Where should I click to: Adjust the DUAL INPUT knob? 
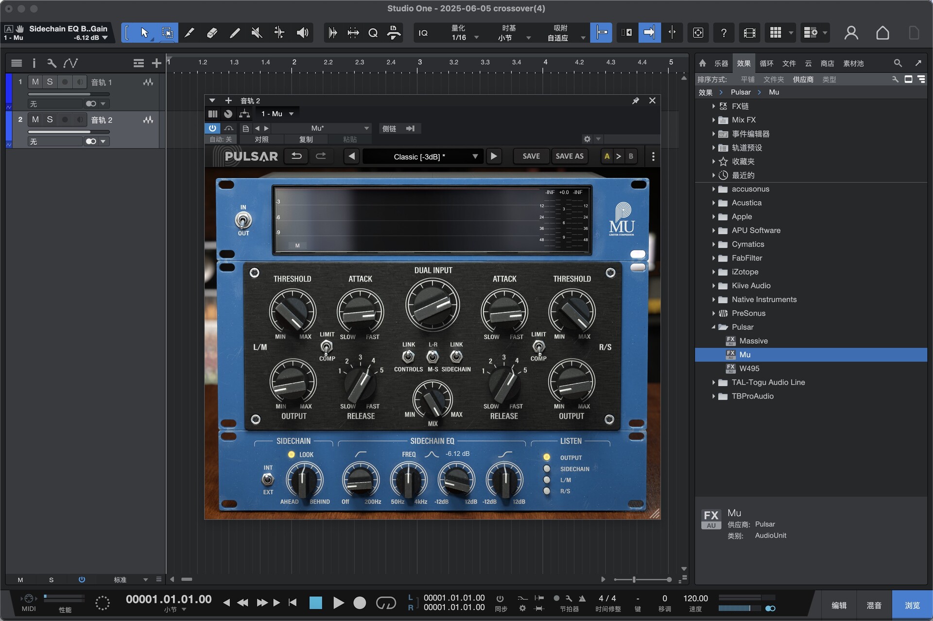point(432,305)
